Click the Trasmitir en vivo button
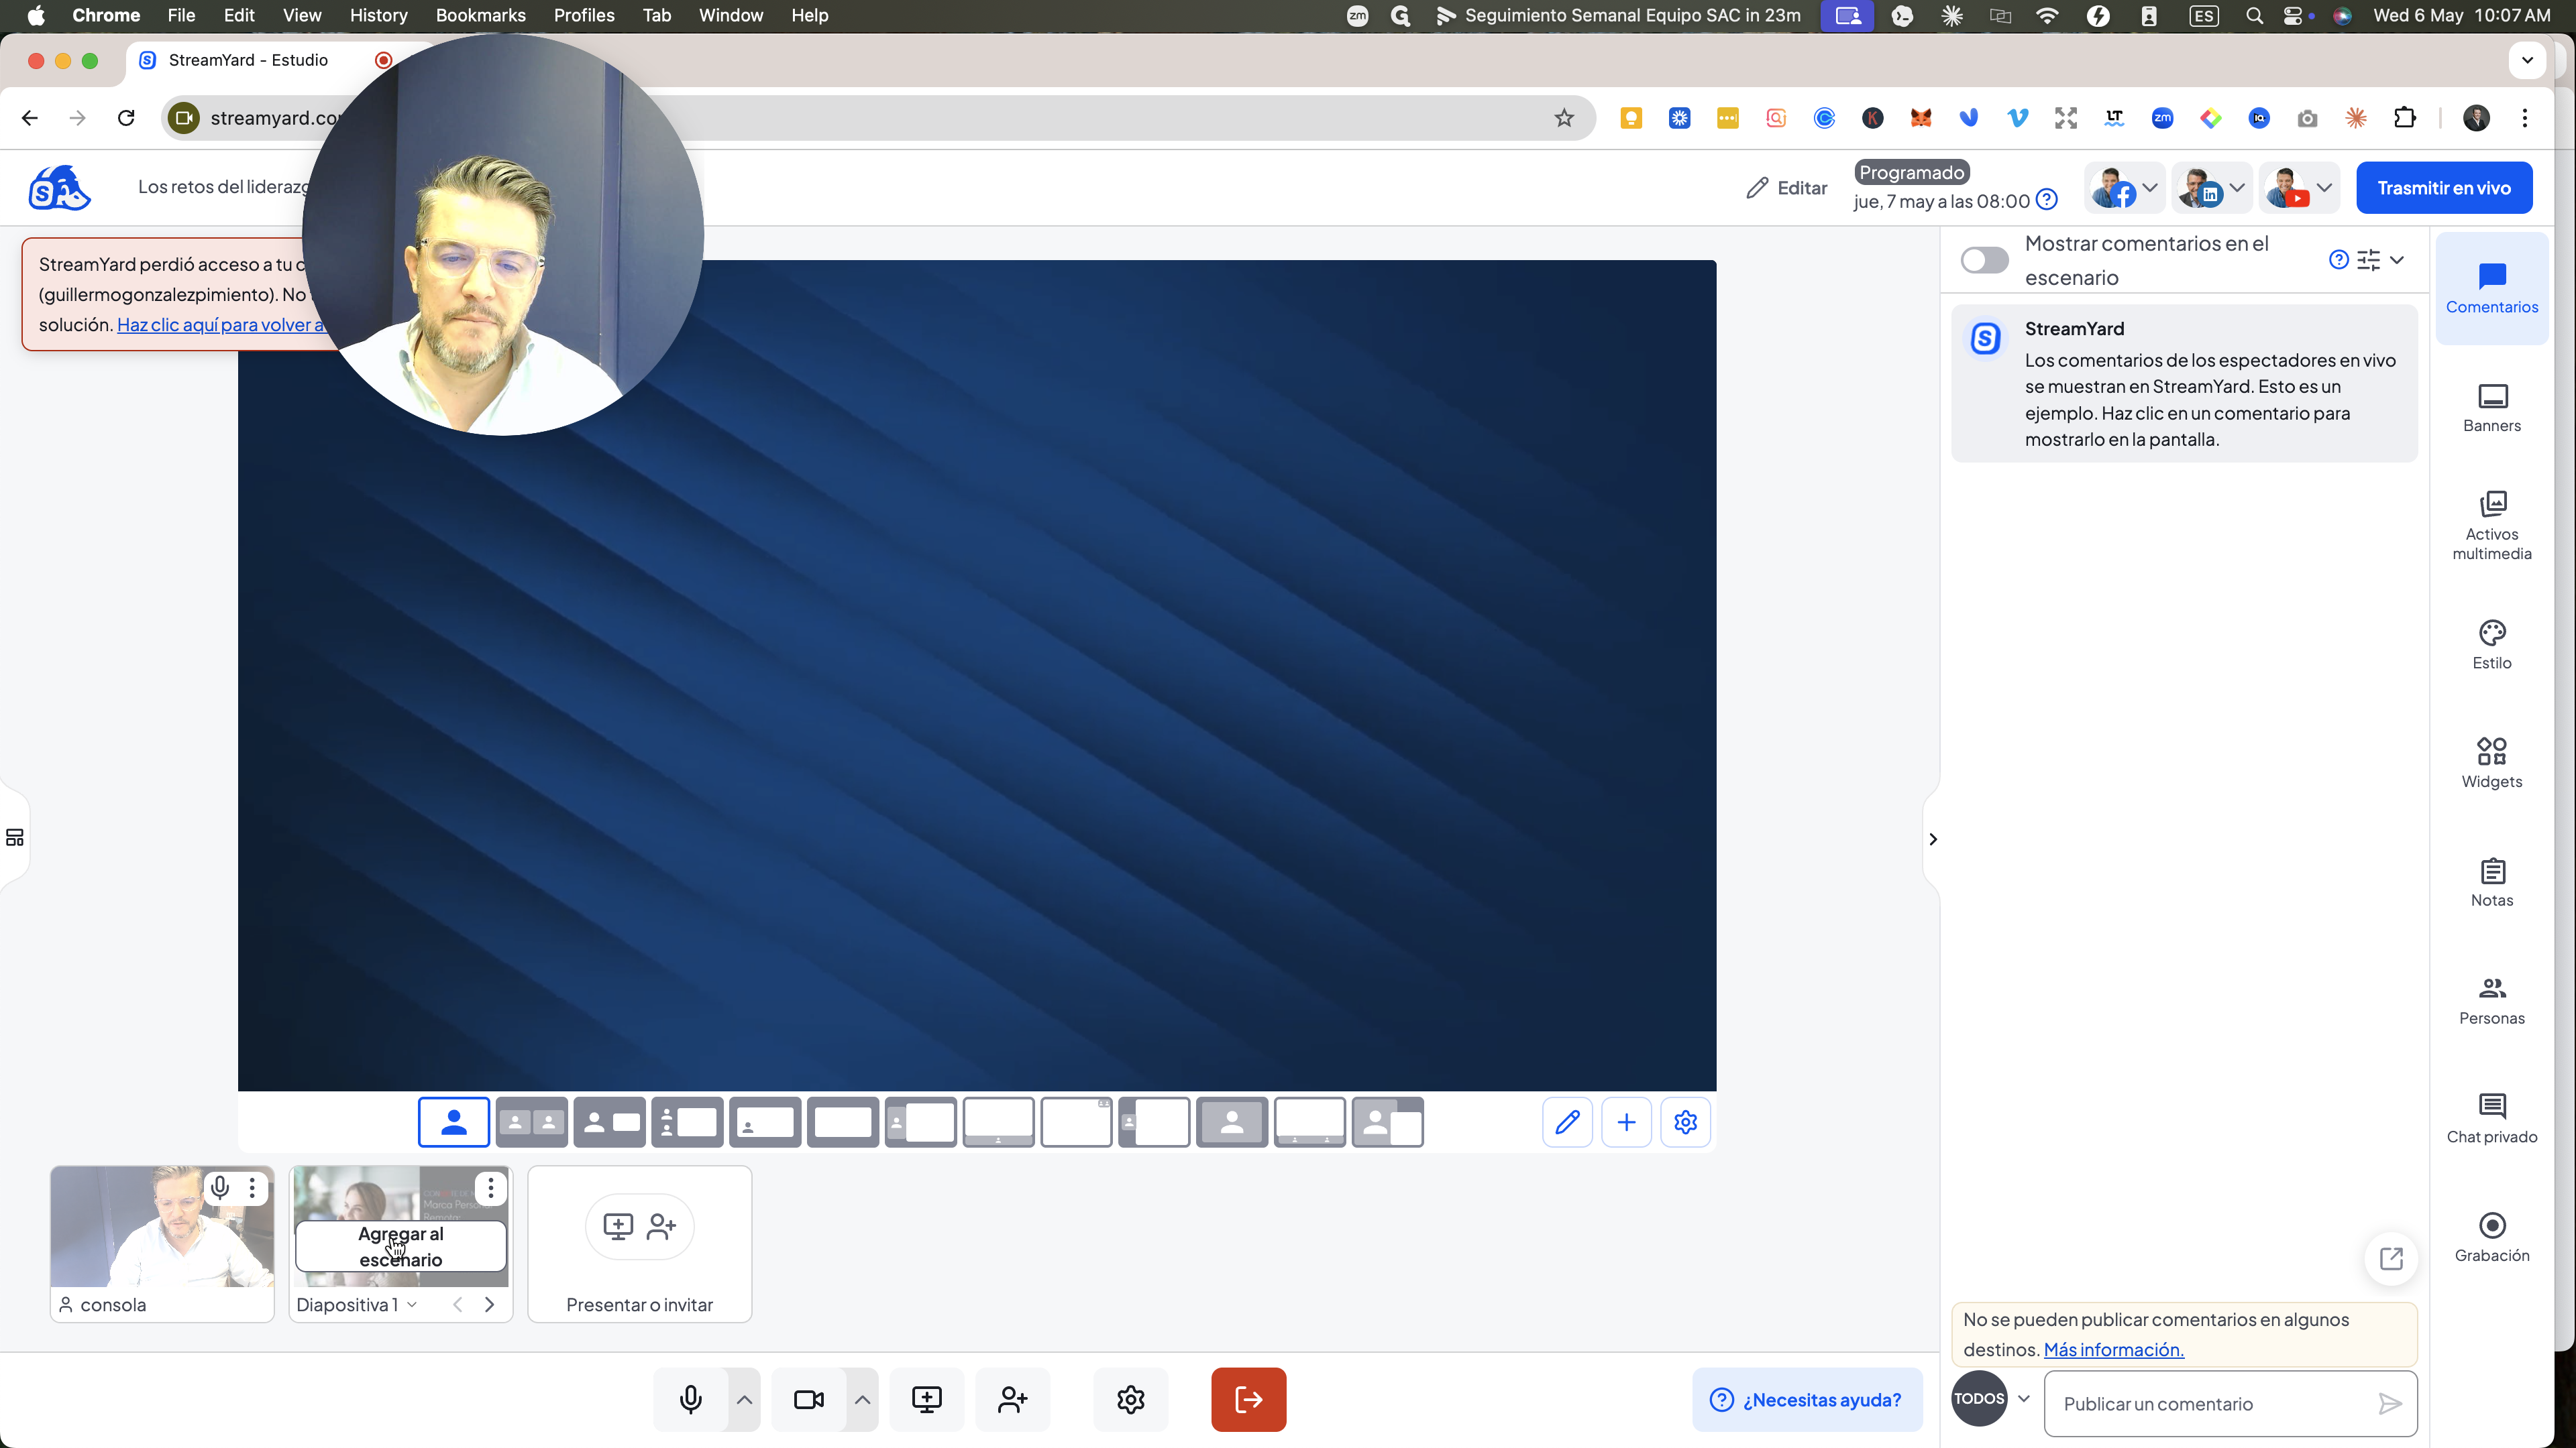Image resolution: width=2576 pixels, height=1448 pixels. (2443, 188)
